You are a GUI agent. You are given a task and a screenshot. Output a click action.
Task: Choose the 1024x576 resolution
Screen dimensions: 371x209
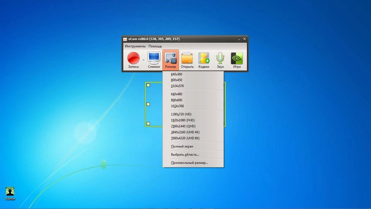pyautogui.click(x=193, y=86)
